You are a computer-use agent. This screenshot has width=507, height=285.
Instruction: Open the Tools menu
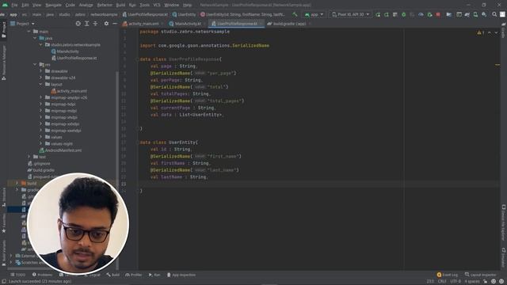click(x=144, y=6)
